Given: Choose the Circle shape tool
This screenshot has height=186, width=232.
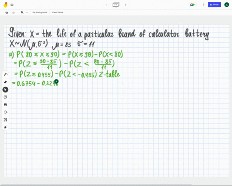Looking at the screenshot, I should tap(5, 112).
